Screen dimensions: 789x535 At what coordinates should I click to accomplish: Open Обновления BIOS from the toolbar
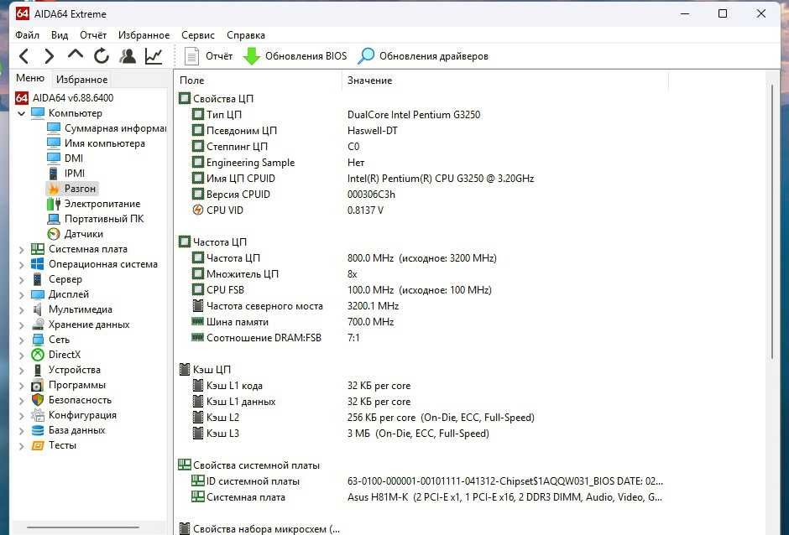[295, 56]
